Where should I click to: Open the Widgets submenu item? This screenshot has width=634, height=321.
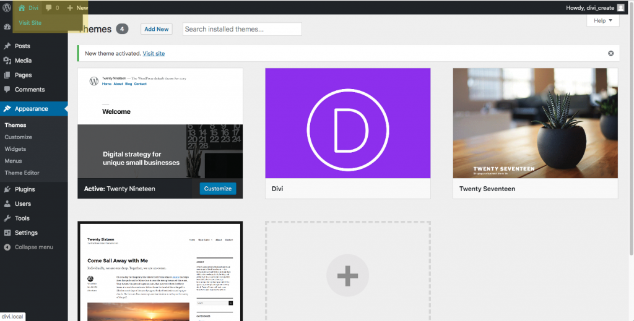click(15, 149)
